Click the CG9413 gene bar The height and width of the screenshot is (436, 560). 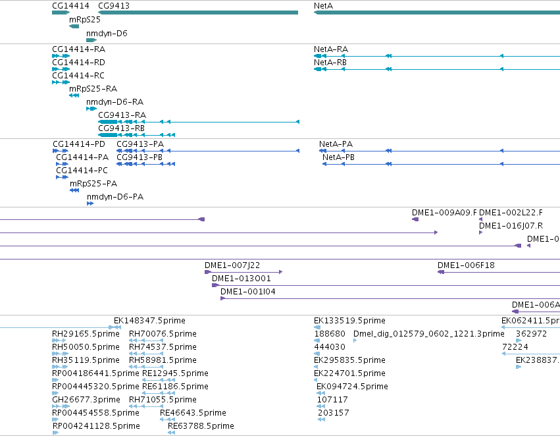click(x=198, y=13)
